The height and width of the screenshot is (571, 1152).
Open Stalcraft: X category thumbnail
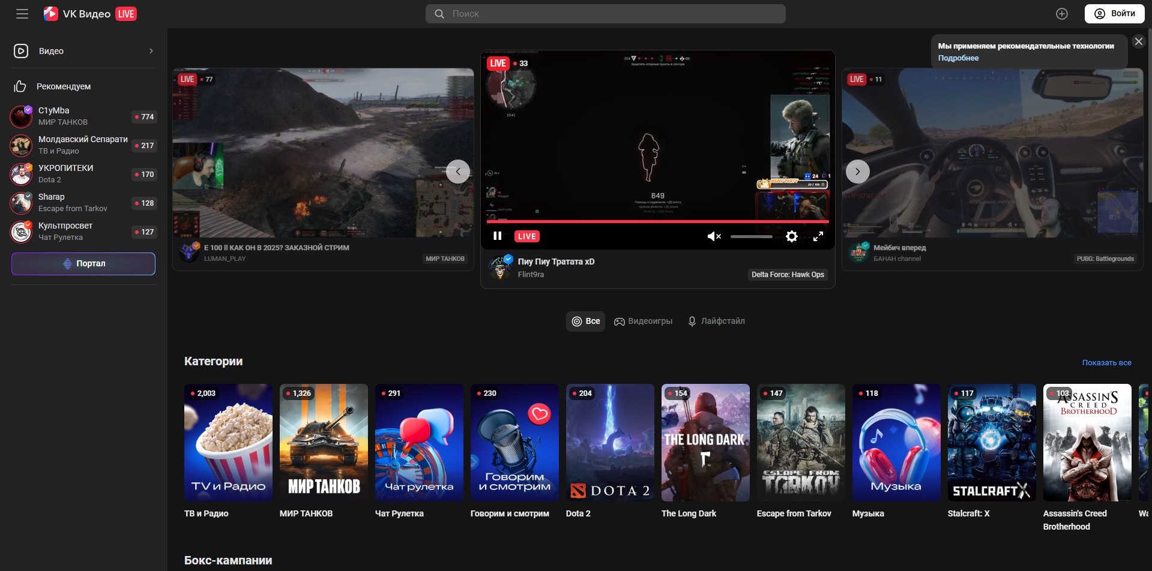click(x=992, y=443)
